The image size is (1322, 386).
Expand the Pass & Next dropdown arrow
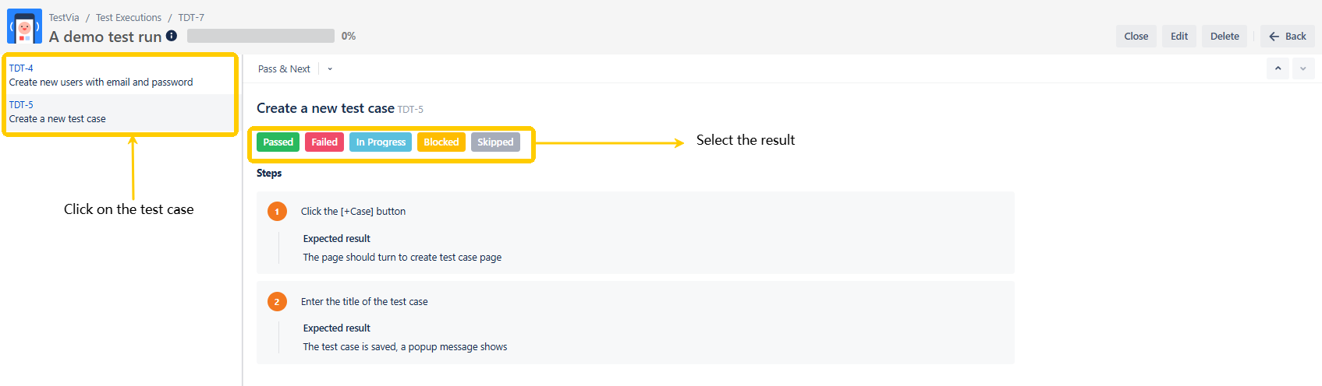[330, 69]
